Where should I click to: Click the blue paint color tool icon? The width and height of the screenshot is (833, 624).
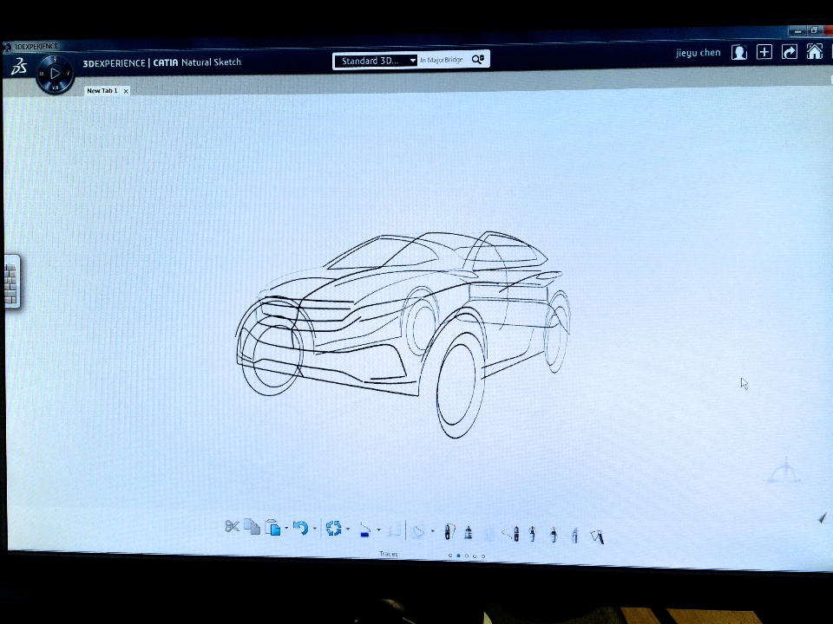[x=364, y=530]
